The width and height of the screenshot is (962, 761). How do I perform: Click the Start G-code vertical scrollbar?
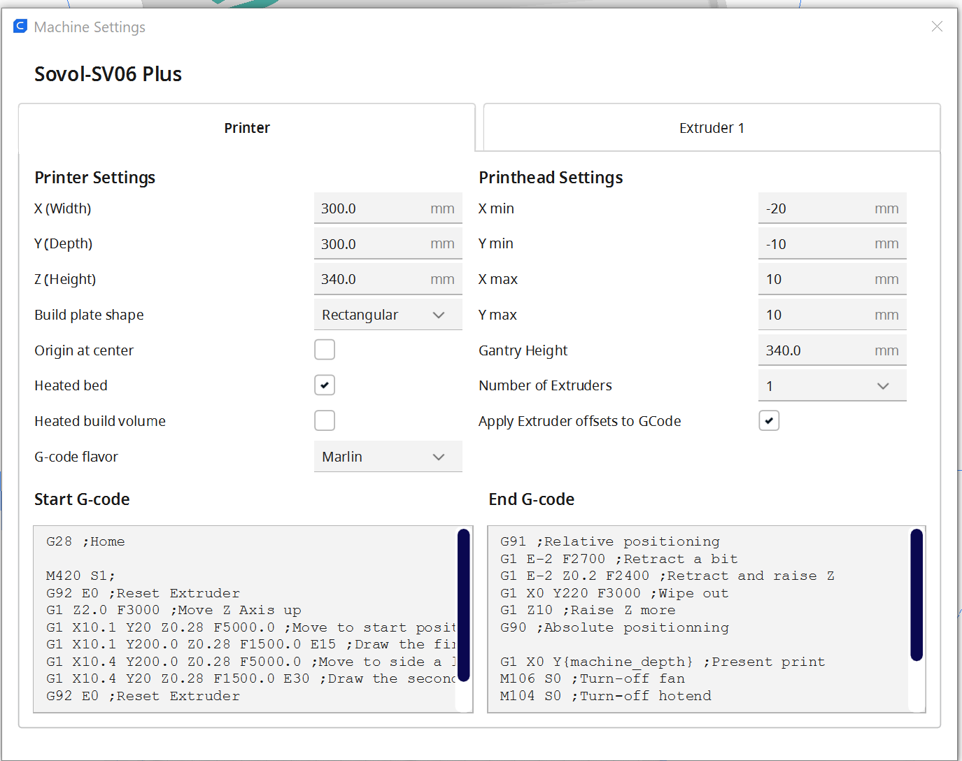463,605
